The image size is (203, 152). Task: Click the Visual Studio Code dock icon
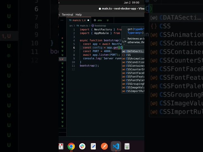pyautogui.click(x=116, y=146)
